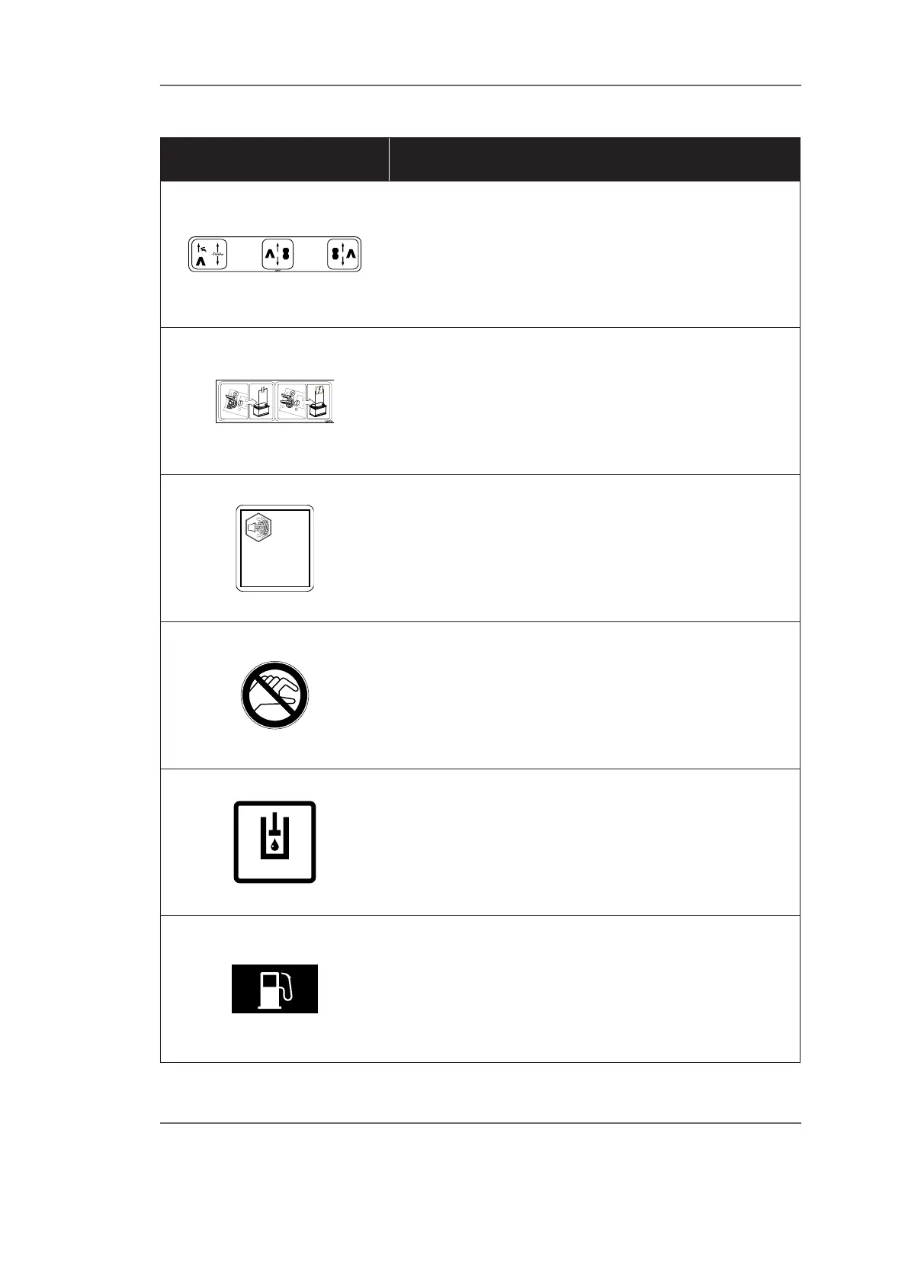This screenshot has width=908, height=1284.
Task: Click the middle symbol in the three-control decal
Action: 278,255
